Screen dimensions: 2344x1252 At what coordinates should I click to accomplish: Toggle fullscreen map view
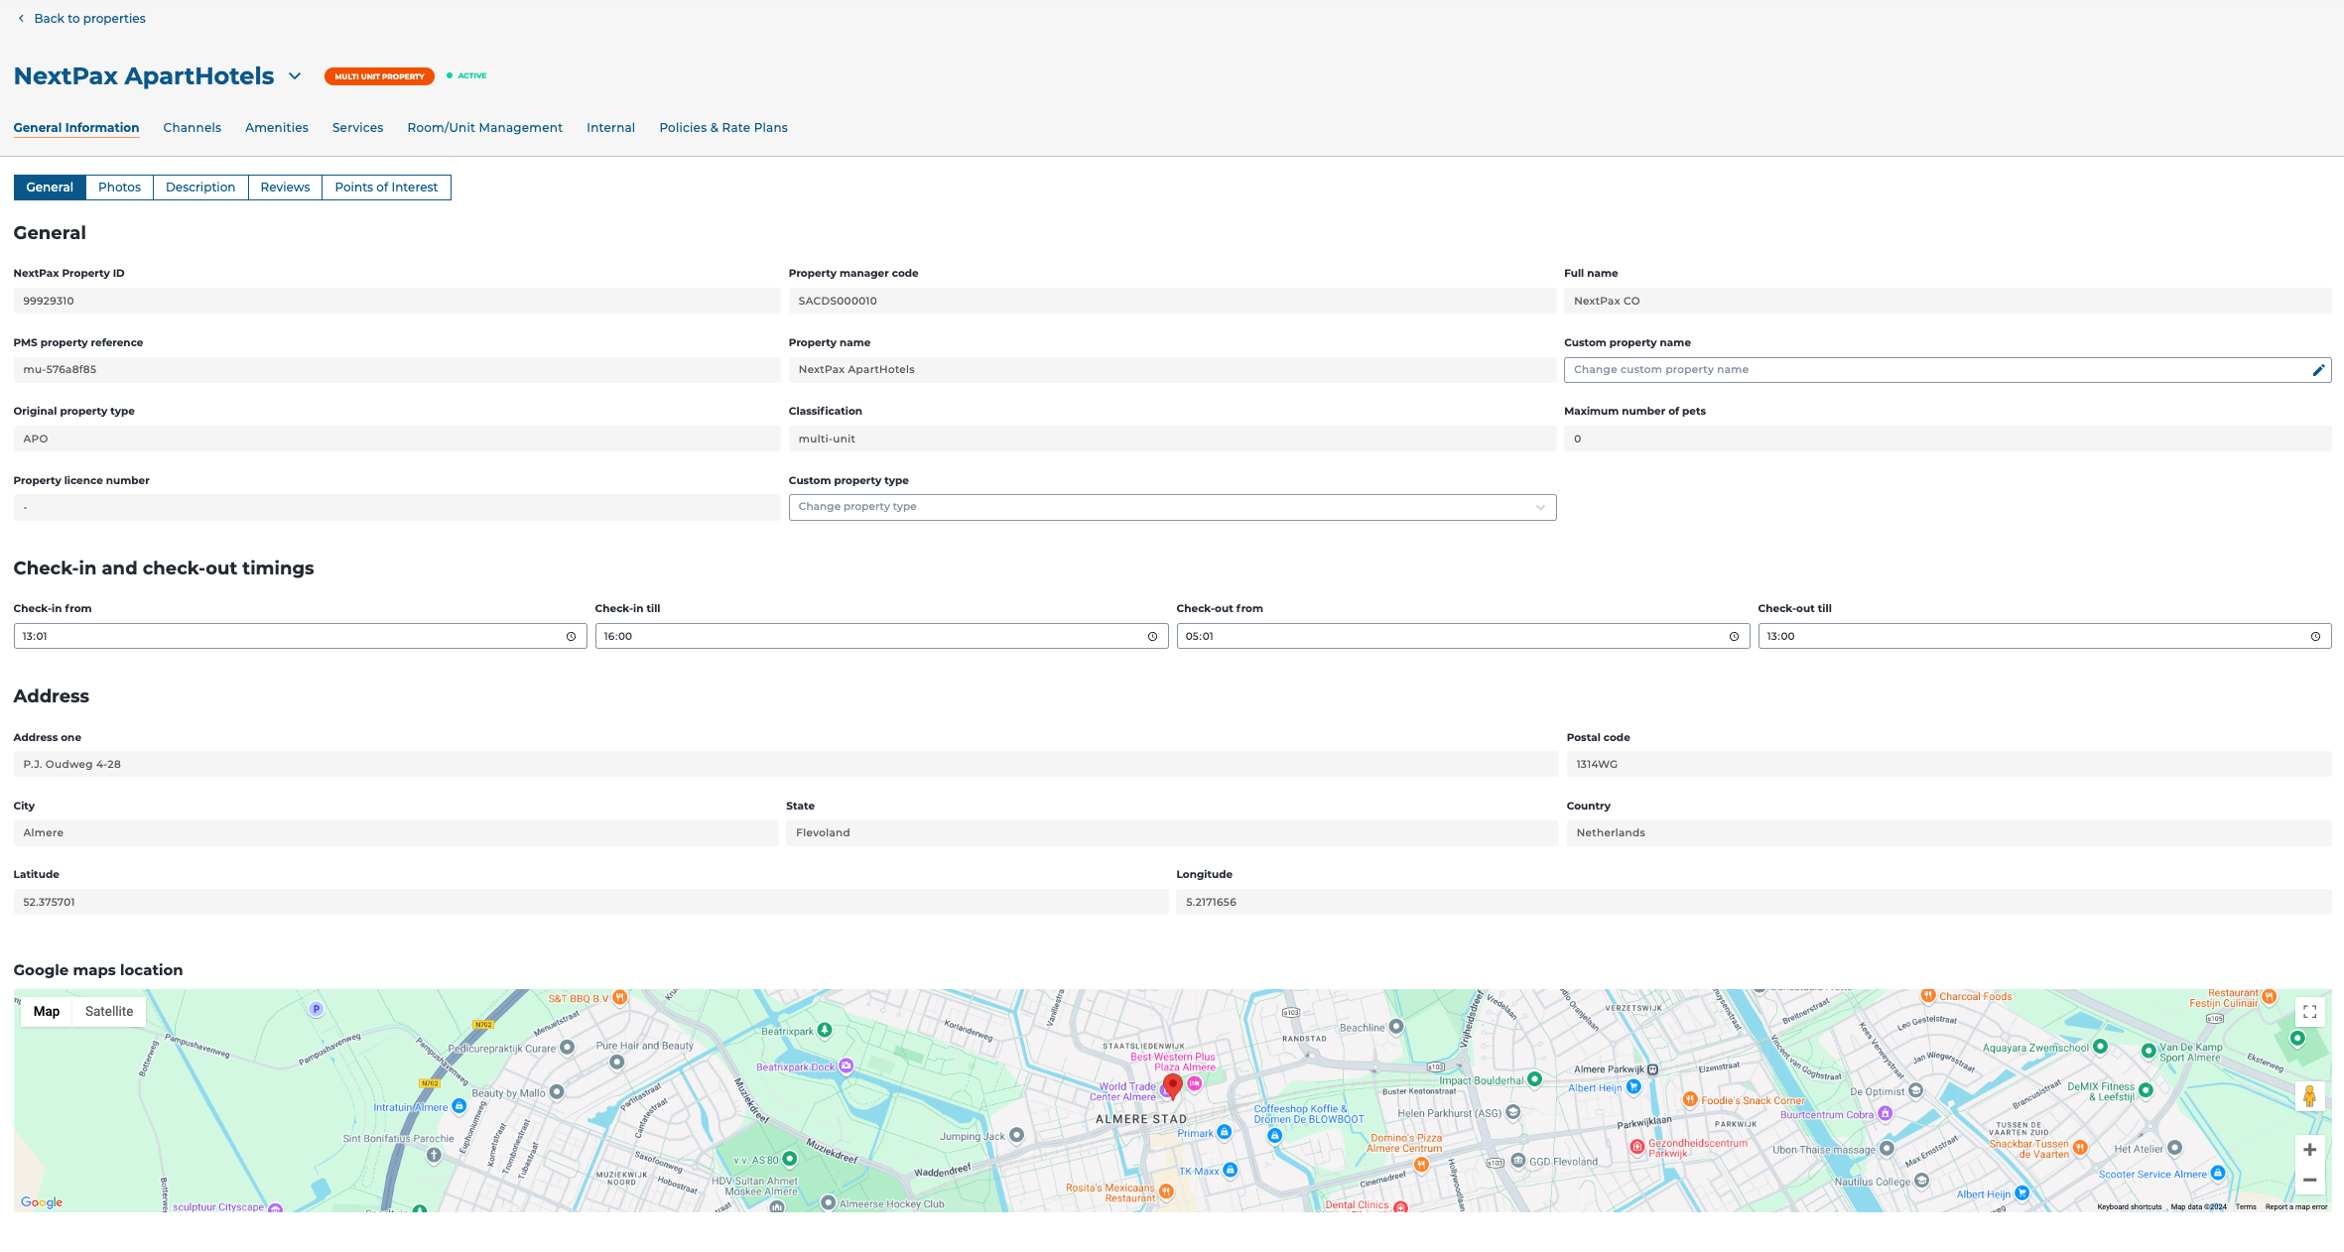pos(2309,1012)
